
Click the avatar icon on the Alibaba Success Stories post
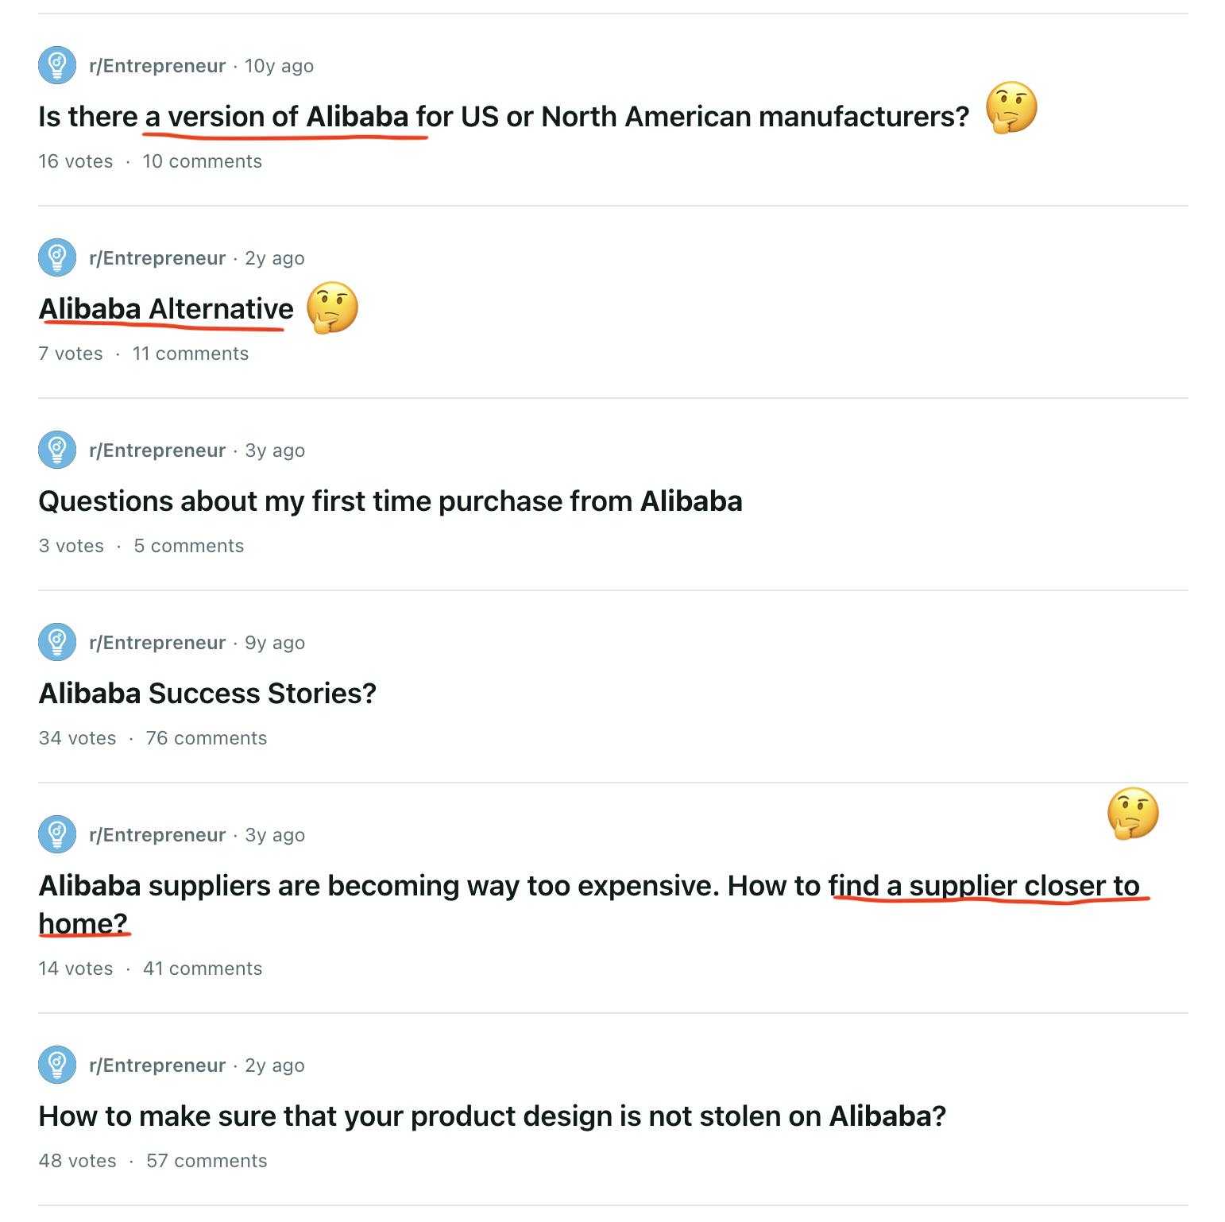coord(57,642)
